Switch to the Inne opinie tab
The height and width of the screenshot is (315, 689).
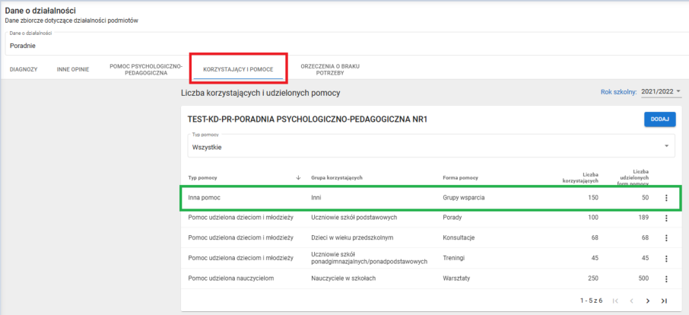(72, 69)
